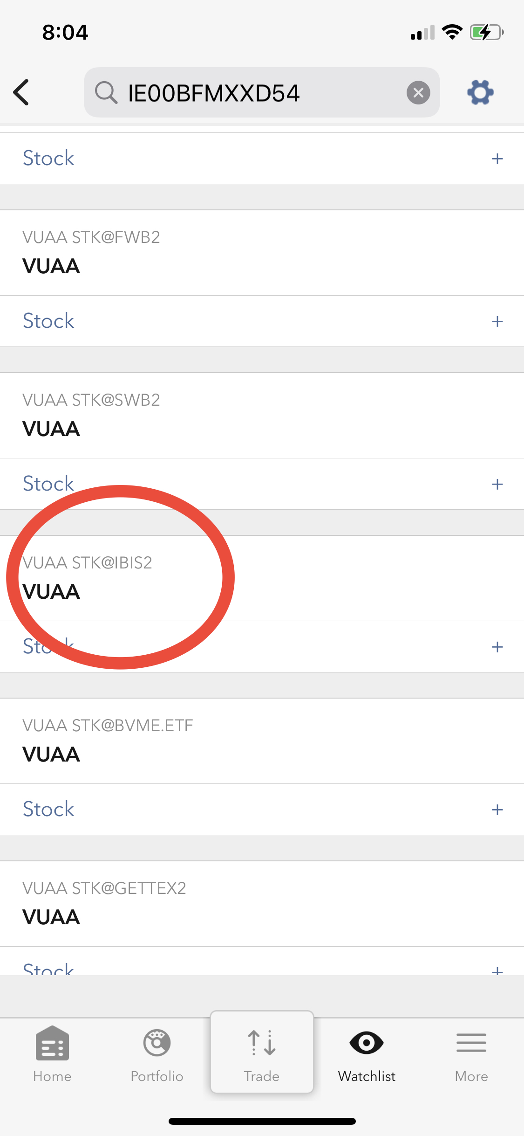Tap the back arrow icon
The image size is (524, 1136).
tap(21, 92)
